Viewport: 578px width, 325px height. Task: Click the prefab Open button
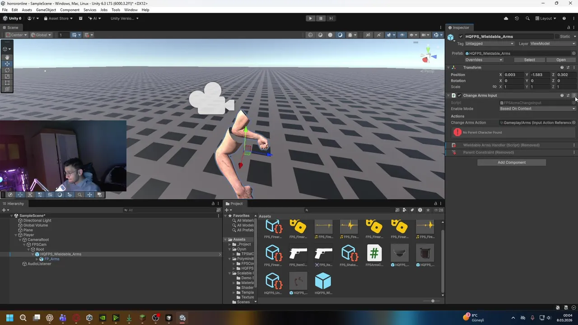pos(561,60)
